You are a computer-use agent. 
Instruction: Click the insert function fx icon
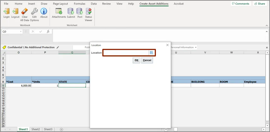click(x=48, y=31)
